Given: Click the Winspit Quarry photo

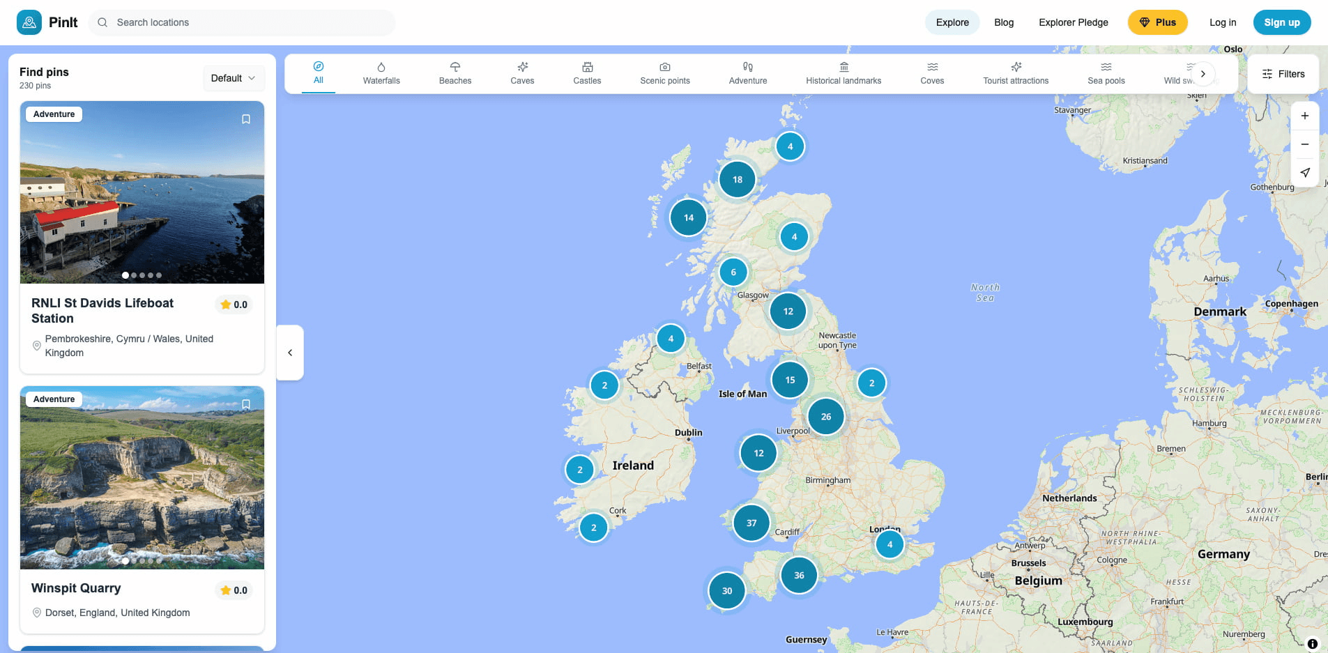Looking at the screenshot, I should click(x=142, y=477).
